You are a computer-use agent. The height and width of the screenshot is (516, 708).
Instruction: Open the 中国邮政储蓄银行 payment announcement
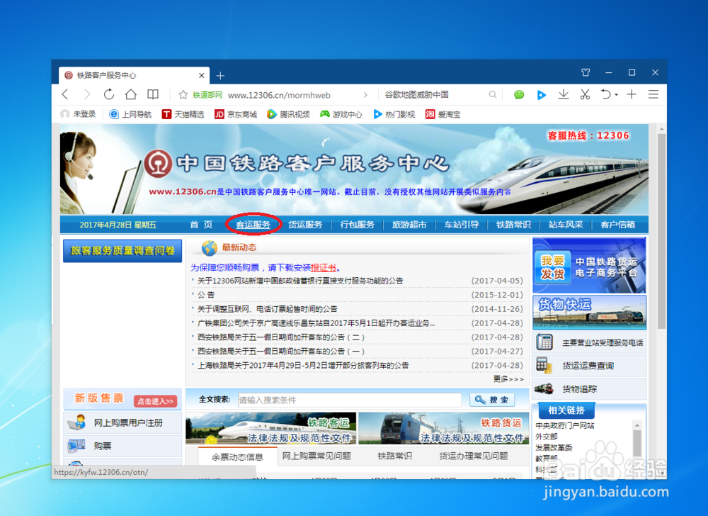click(x=300, y=281)
